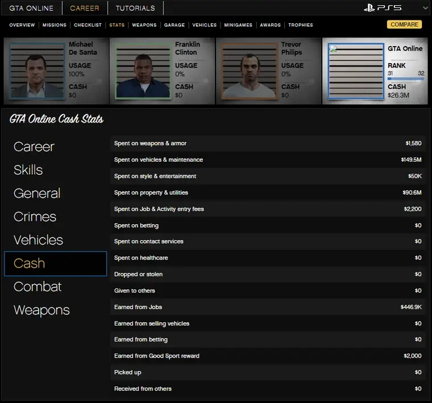View the Trophies page

click(301, 25)
